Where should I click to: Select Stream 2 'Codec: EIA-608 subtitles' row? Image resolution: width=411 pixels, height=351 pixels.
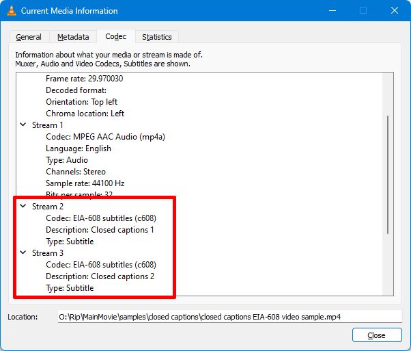coord(101,218)
